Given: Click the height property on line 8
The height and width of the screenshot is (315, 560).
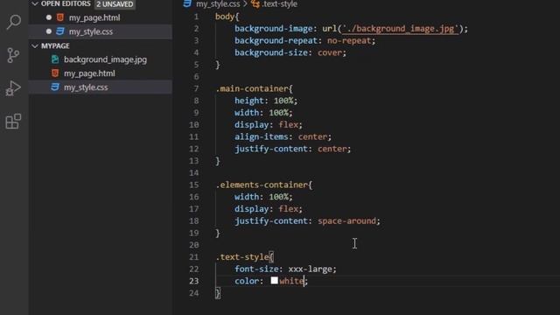Looking at the screenshot, I should click(249, 101).
